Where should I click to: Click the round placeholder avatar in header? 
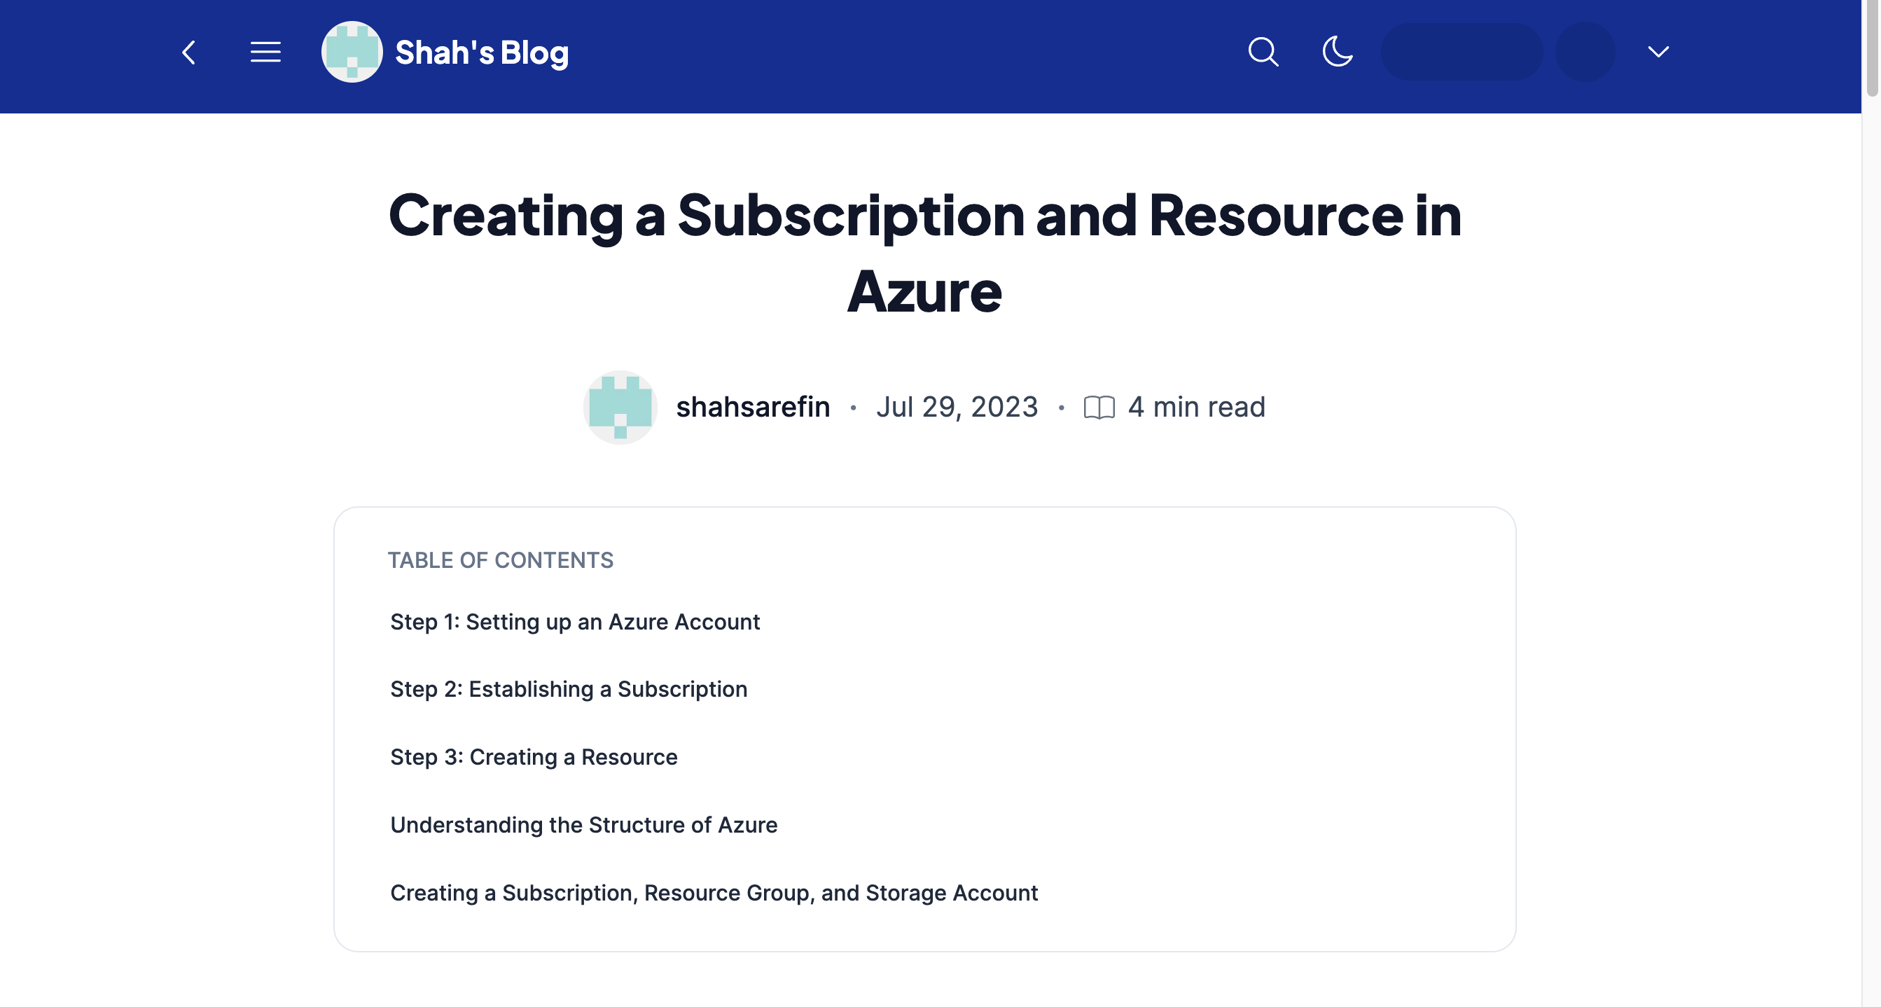(x=1585, y=53)
